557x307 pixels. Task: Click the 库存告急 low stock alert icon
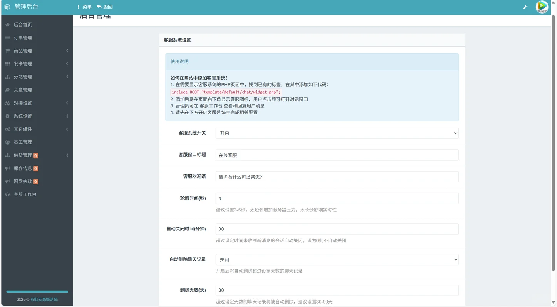(x=7, y=168)
